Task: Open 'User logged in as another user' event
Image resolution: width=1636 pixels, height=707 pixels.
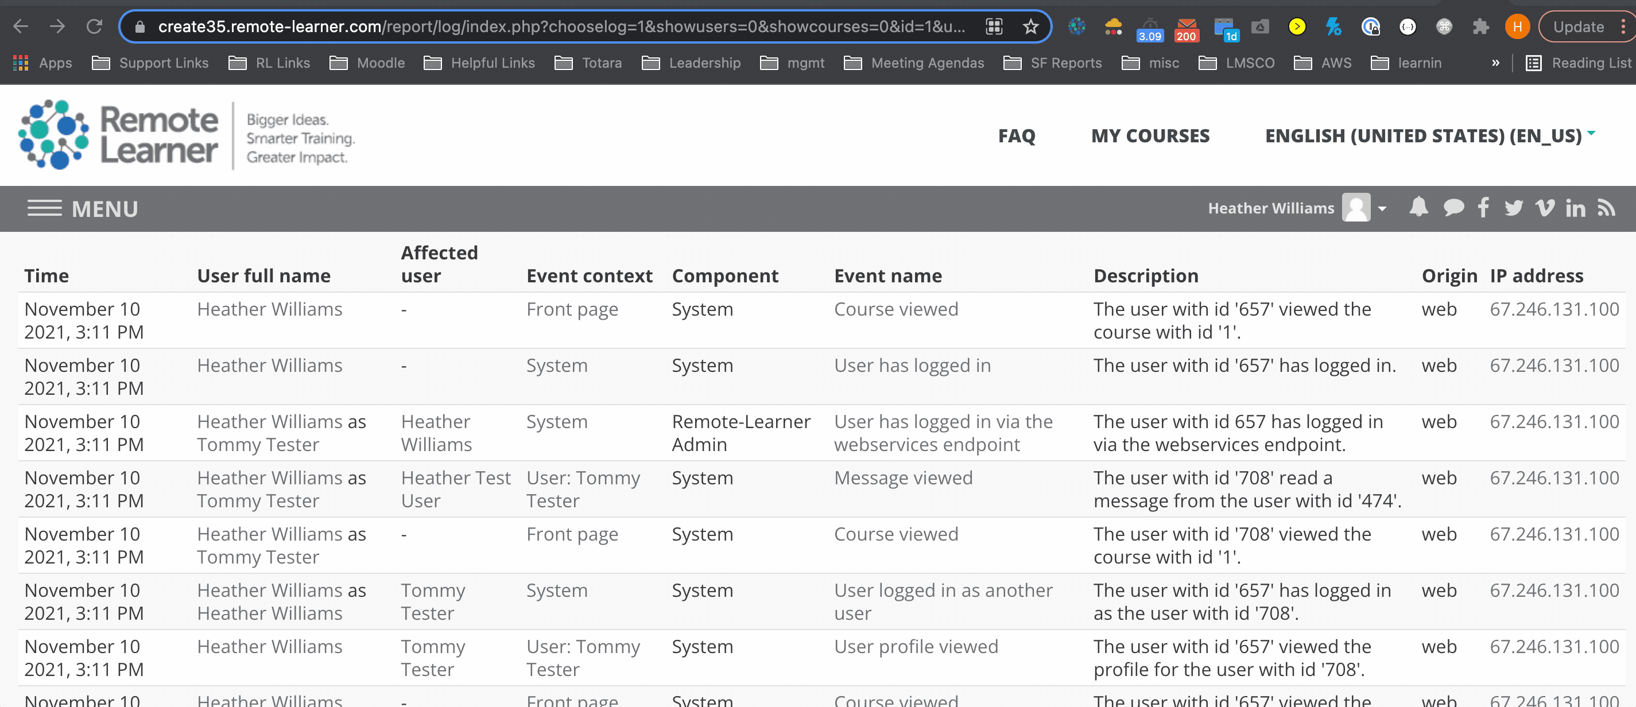Action: (x=943, y=601)
